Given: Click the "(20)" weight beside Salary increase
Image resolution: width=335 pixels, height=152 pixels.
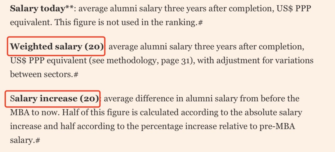Looking at the screenshot, I should (89, 99).
